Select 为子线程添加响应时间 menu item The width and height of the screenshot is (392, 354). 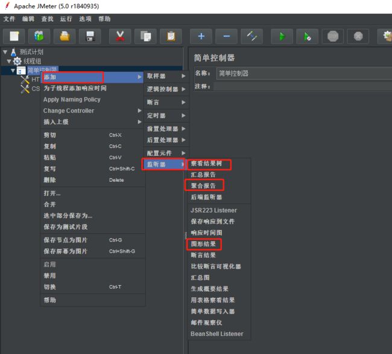[92, 88]
